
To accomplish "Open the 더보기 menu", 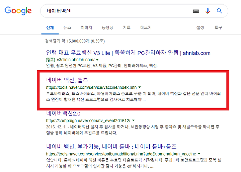I will coord(146,27).
